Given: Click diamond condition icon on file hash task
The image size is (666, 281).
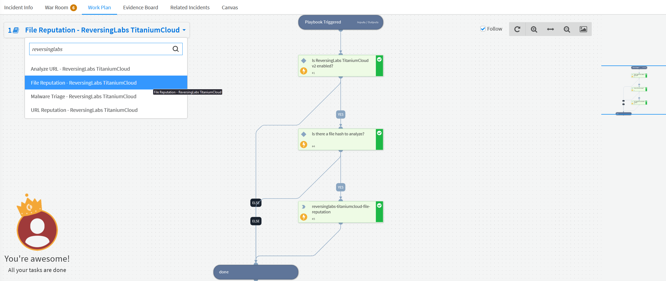Looking at the screenshot, I should pos(304,134).
